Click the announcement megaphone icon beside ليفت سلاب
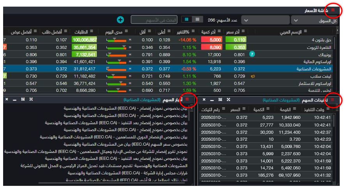The image size is (346, 189). point(253,76)
